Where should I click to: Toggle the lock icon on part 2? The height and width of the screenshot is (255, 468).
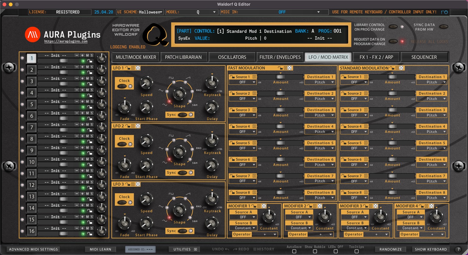click(90, 73)
